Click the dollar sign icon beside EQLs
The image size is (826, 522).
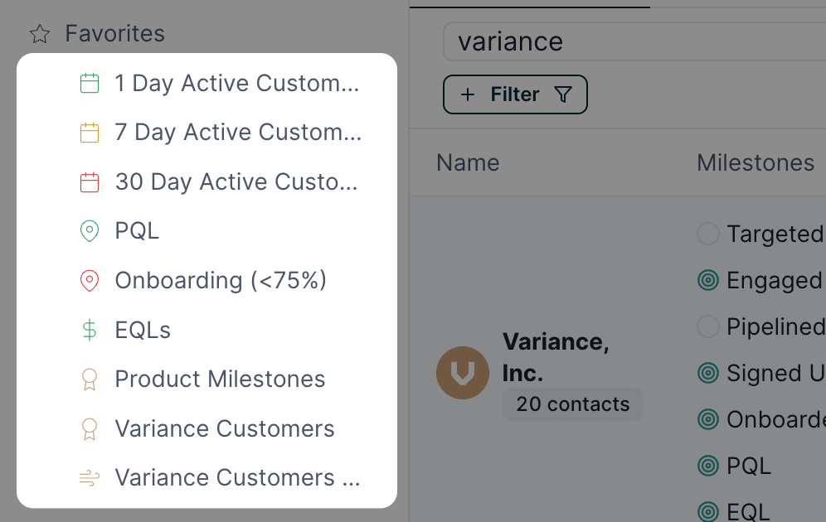tap(90, 330)
